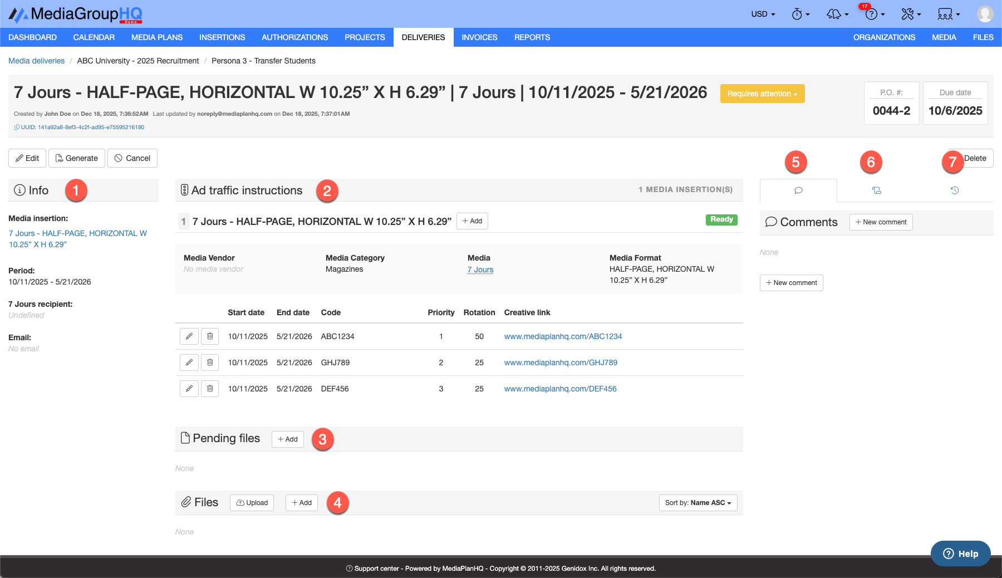Click the Generate button
The width and height of the screenshot is (1002, 578).
pyautogui.click(x=77, y=158)
